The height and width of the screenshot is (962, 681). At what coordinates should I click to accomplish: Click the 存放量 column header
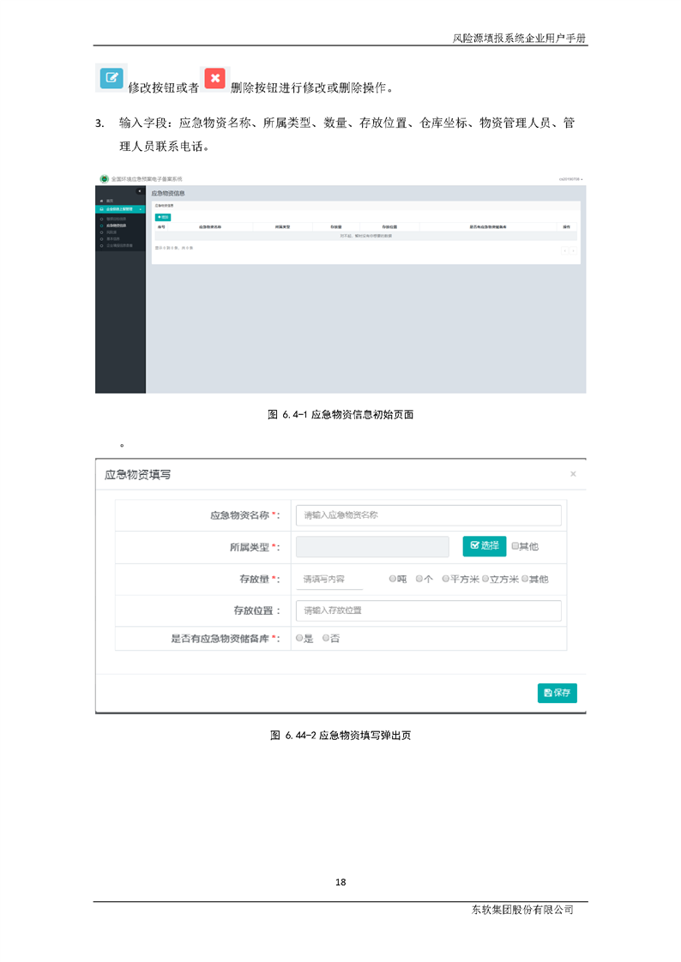[x=335, y=227]
